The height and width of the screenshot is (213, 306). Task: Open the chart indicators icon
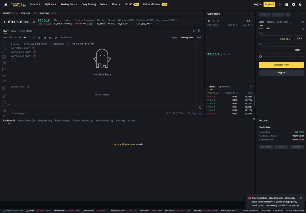point(39,38)
